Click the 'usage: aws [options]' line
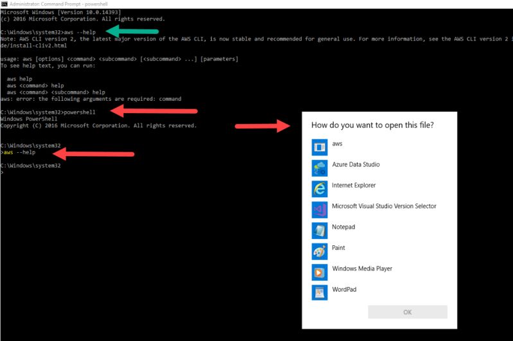Image resolution: width=513 pixels, height=341 pixels. (119, 59)
